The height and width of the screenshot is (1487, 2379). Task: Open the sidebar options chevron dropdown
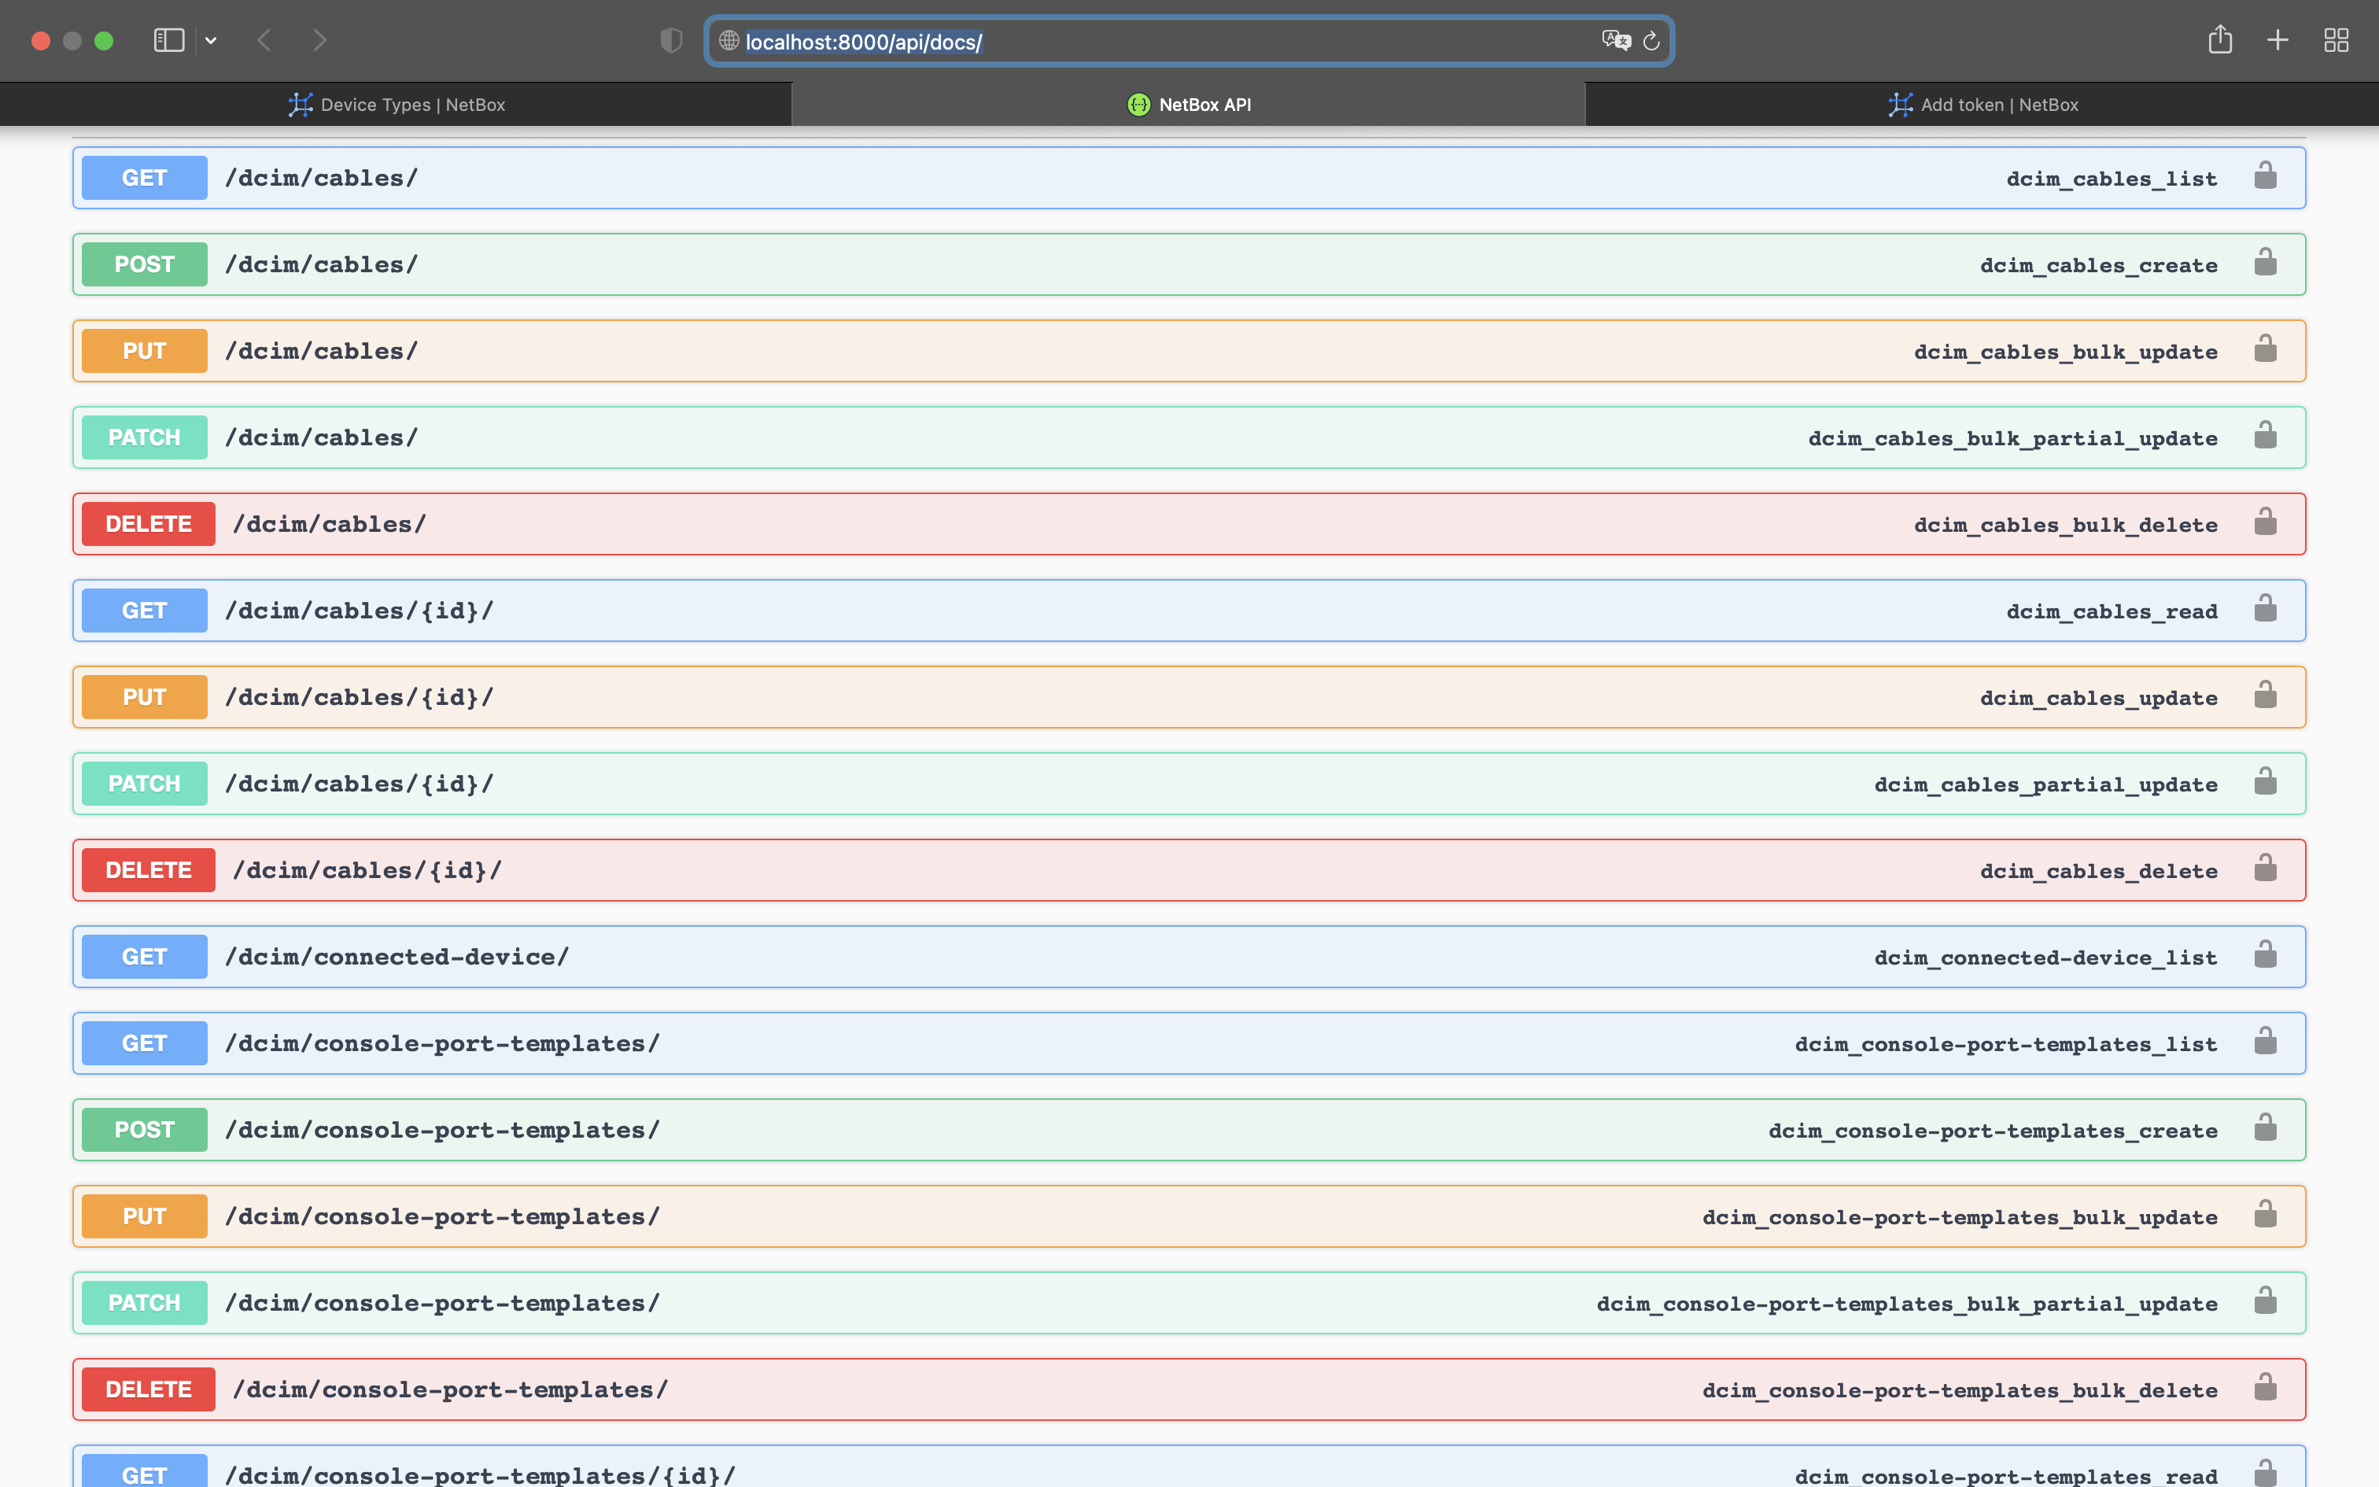coord(212,40)
